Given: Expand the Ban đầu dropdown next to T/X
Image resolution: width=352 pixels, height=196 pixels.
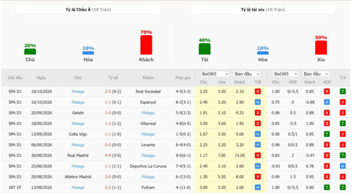Looking at the screenshot, I should tap(316, 74).
